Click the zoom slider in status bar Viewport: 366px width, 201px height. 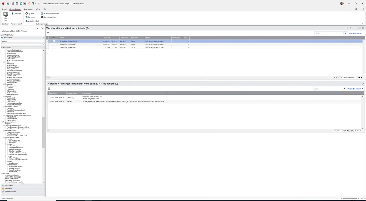click(350, 198)
